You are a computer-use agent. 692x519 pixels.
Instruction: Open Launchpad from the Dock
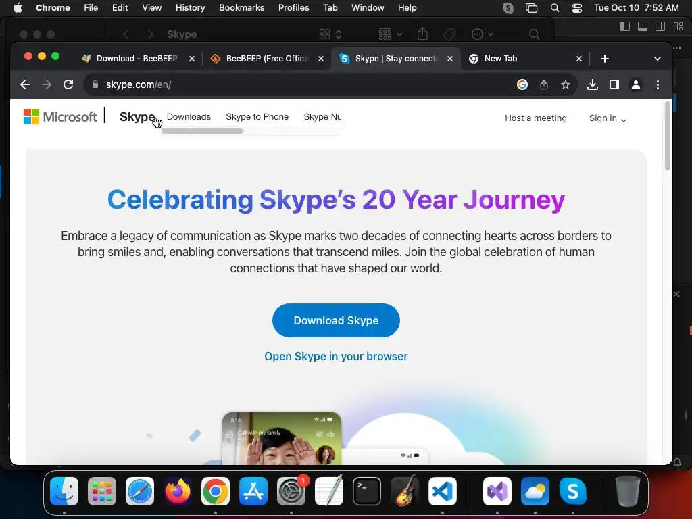[x=102, y=491]
